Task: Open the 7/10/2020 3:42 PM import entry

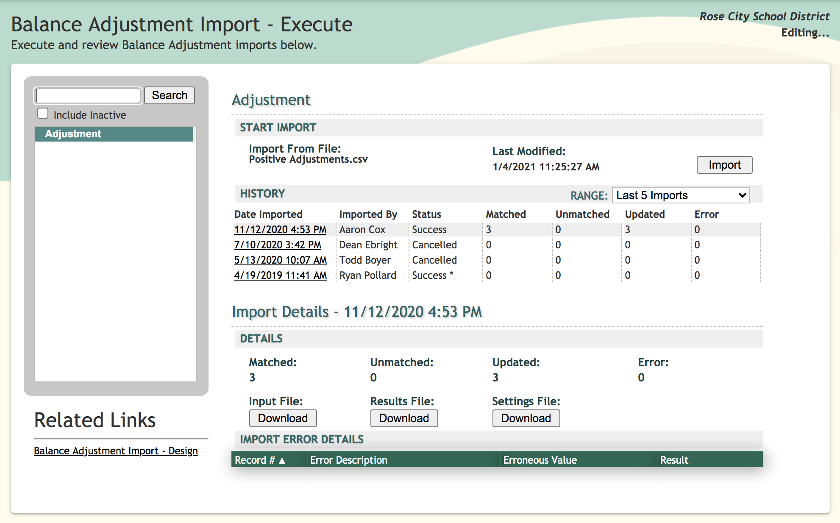Action: 278,245
